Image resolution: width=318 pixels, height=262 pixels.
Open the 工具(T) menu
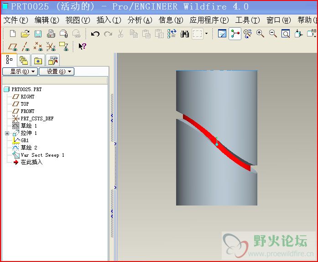tap(247, 20)
